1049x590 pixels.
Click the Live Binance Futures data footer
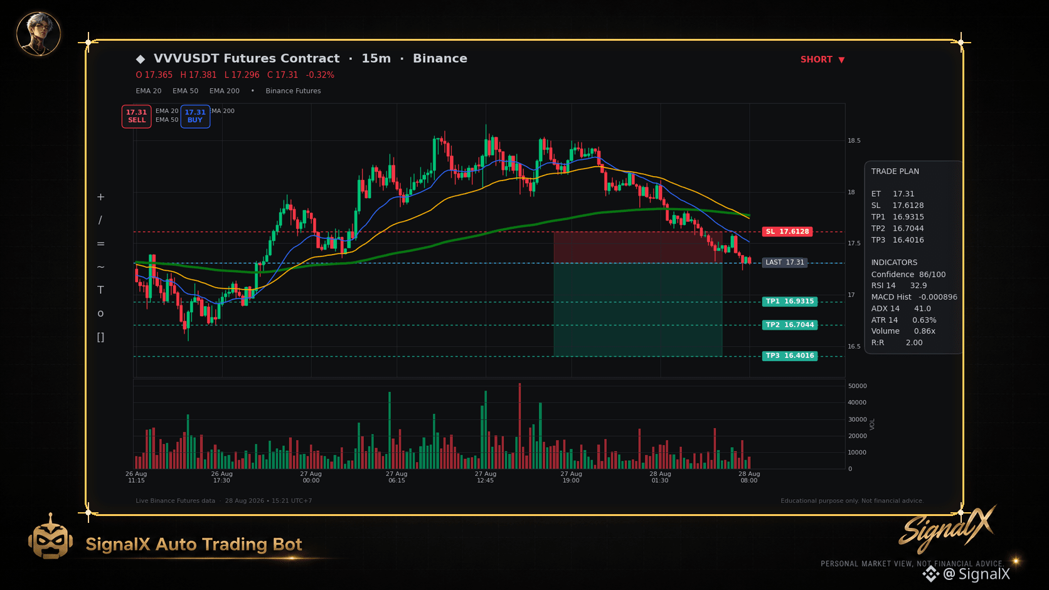[x=176, y=501]
